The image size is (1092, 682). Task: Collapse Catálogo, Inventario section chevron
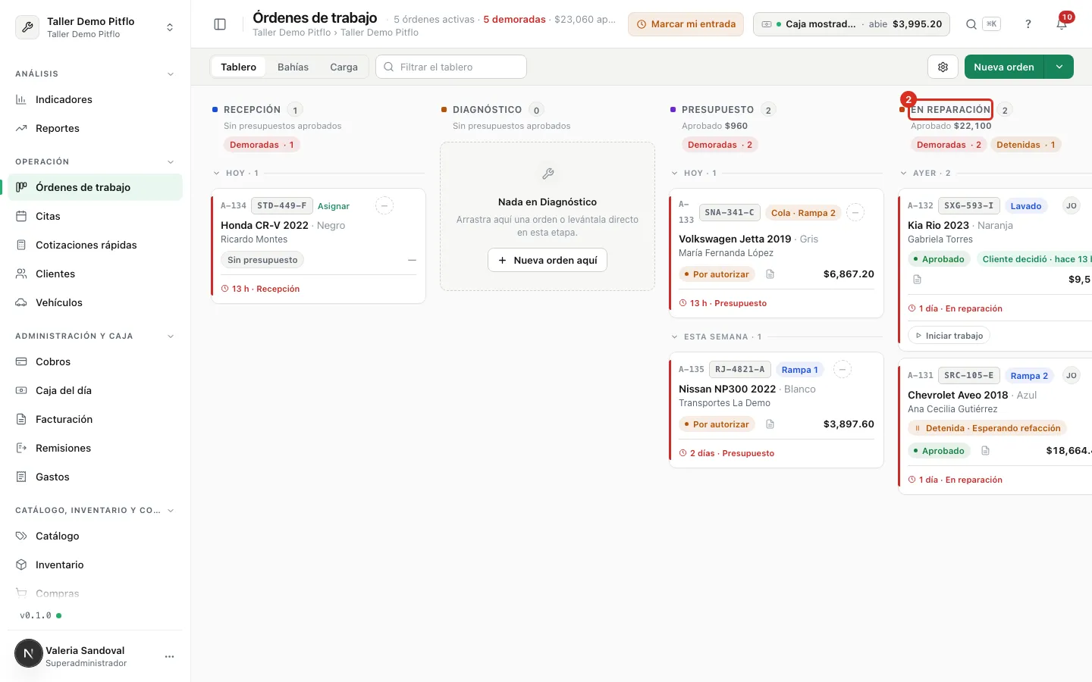tap(171, 511)
